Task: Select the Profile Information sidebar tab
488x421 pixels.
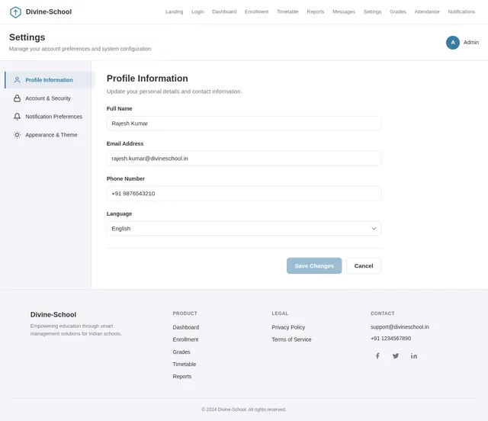Action: pos(50,80)
